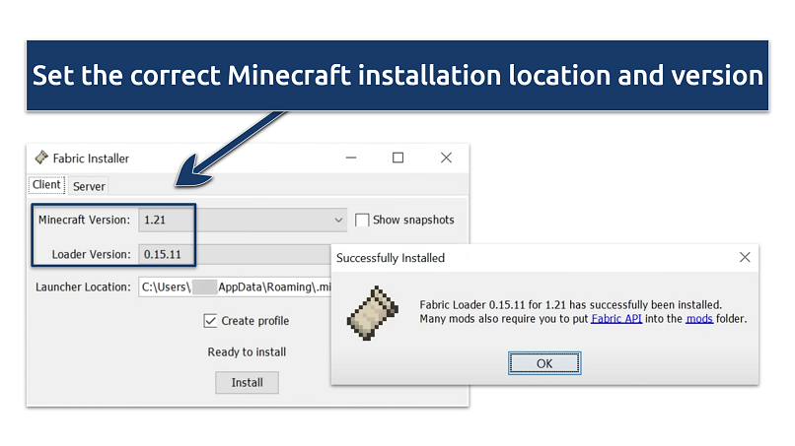Switch to the Server tab
795x446 pixels.
pos(89,186)
